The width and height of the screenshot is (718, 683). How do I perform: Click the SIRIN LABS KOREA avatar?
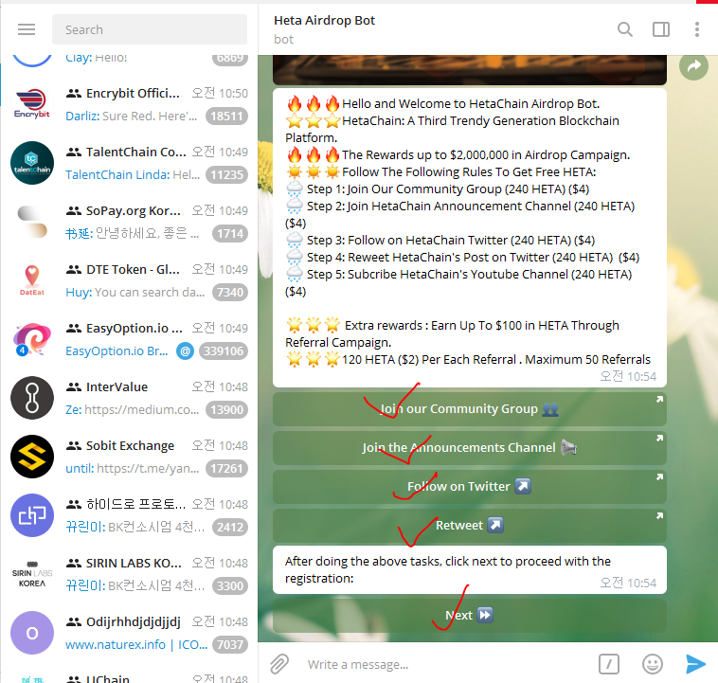pos(32,574)
